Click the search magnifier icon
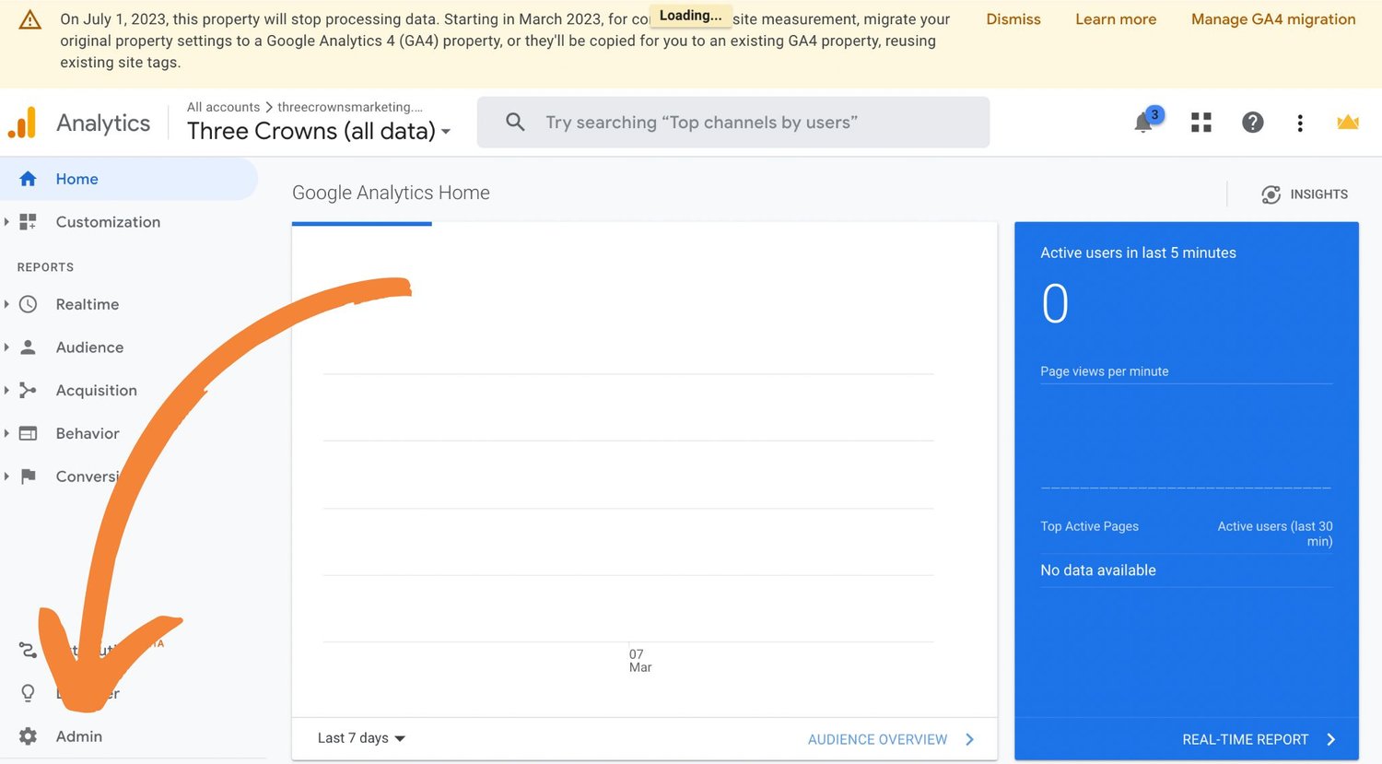Screen dimensions: 1382x764 pos(515,122)
